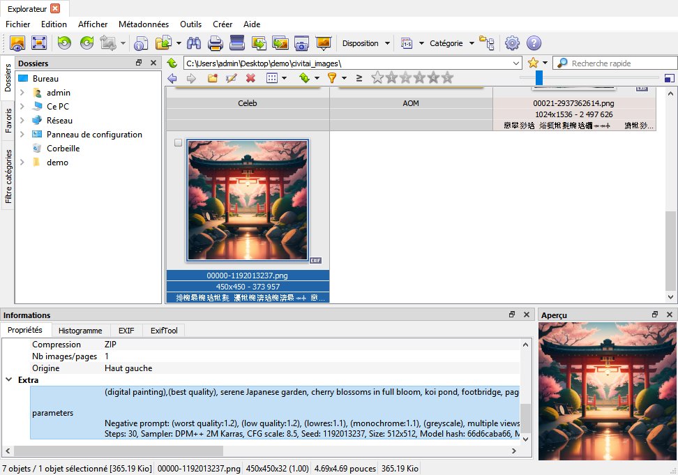Viewport: 678px width, 475px height.
Task: Open the Catégorie dropdown
Action: point(452,43)
